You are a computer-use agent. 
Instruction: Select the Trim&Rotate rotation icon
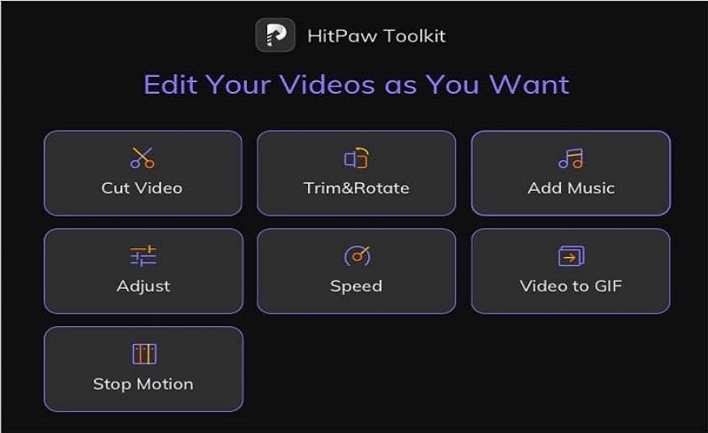[357, 158]
